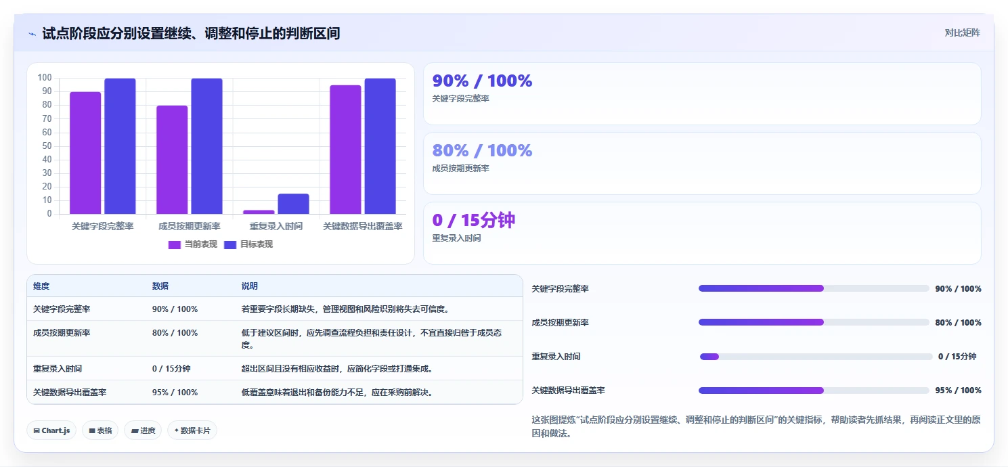Screen dimensions: 1008x467
Task: Click the blue 重复录入时间 target bar in chart
Action: pyautogui.click(x=293, y=204)
